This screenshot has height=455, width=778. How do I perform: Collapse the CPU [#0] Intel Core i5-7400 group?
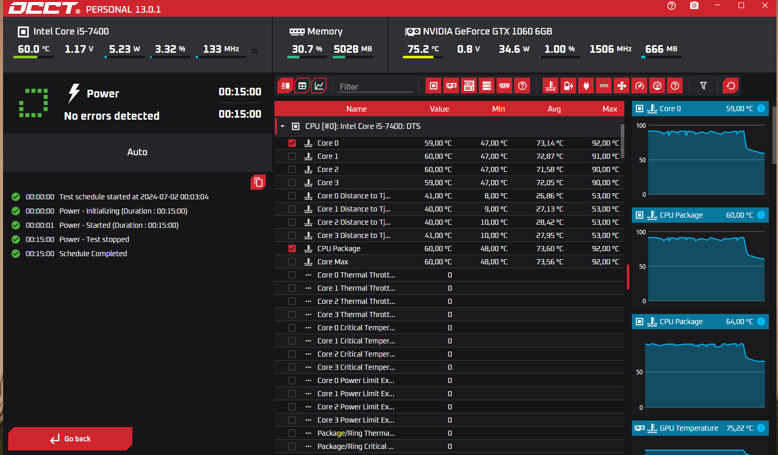[x=282, y=126]
